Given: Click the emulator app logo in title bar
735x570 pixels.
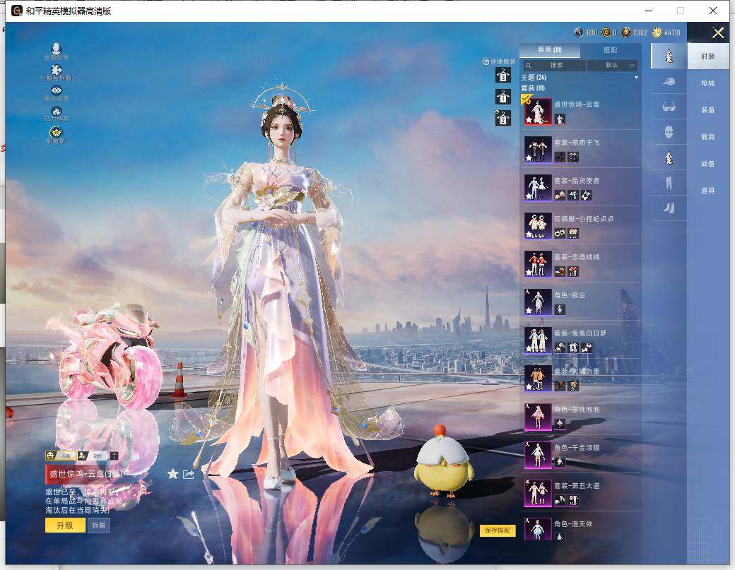Looking at the screenshot, I should (x=17, y=11).
